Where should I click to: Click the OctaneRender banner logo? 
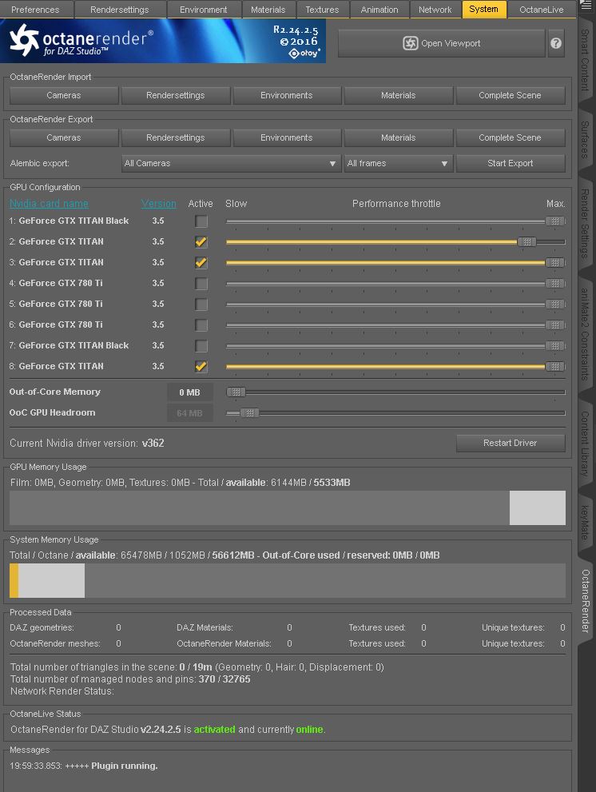click(163, 41)
